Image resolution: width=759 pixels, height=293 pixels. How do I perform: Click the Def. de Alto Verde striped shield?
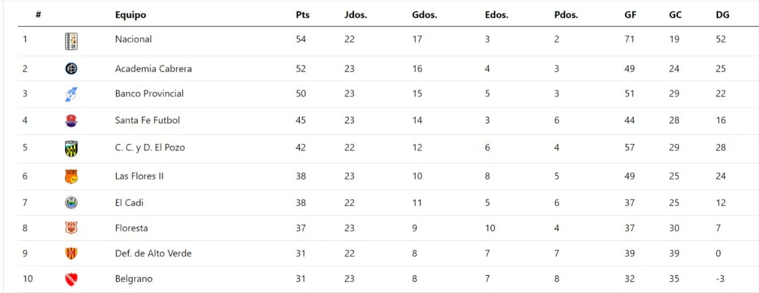click(71, 254)
